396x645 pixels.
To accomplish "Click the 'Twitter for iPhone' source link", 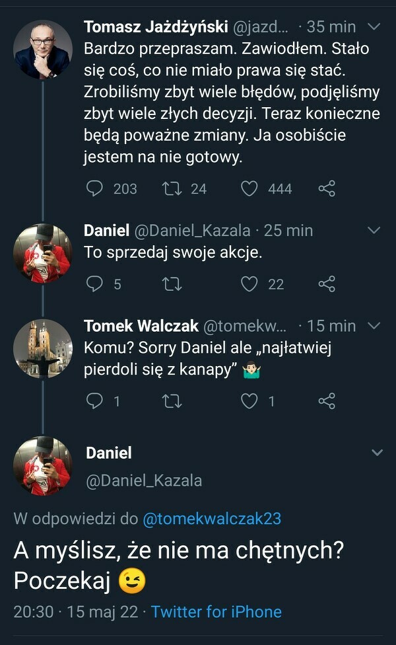I will 216,612.
